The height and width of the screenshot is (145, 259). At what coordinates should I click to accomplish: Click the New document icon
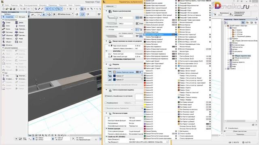click(x=4, y=9)
